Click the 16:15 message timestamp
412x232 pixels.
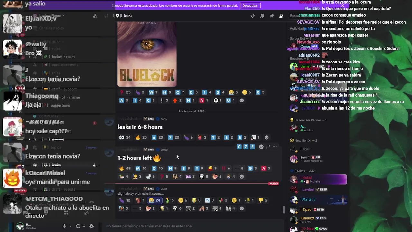click(164, 119)
